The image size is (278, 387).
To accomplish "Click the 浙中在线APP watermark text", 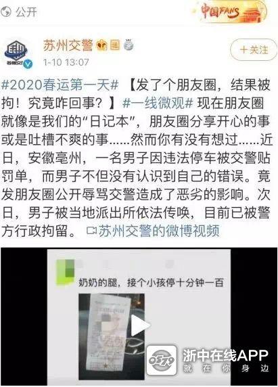I will tap(225, 356).
